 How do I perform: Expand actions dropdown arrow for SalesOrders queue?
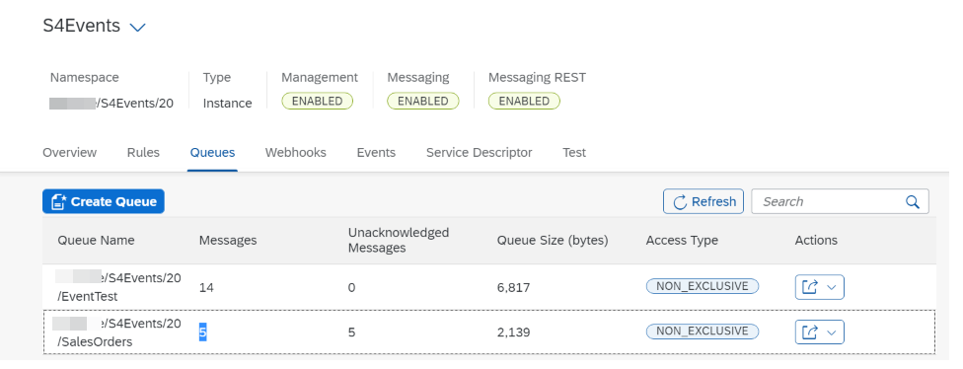pyautogui.click(x=832, y=332)
